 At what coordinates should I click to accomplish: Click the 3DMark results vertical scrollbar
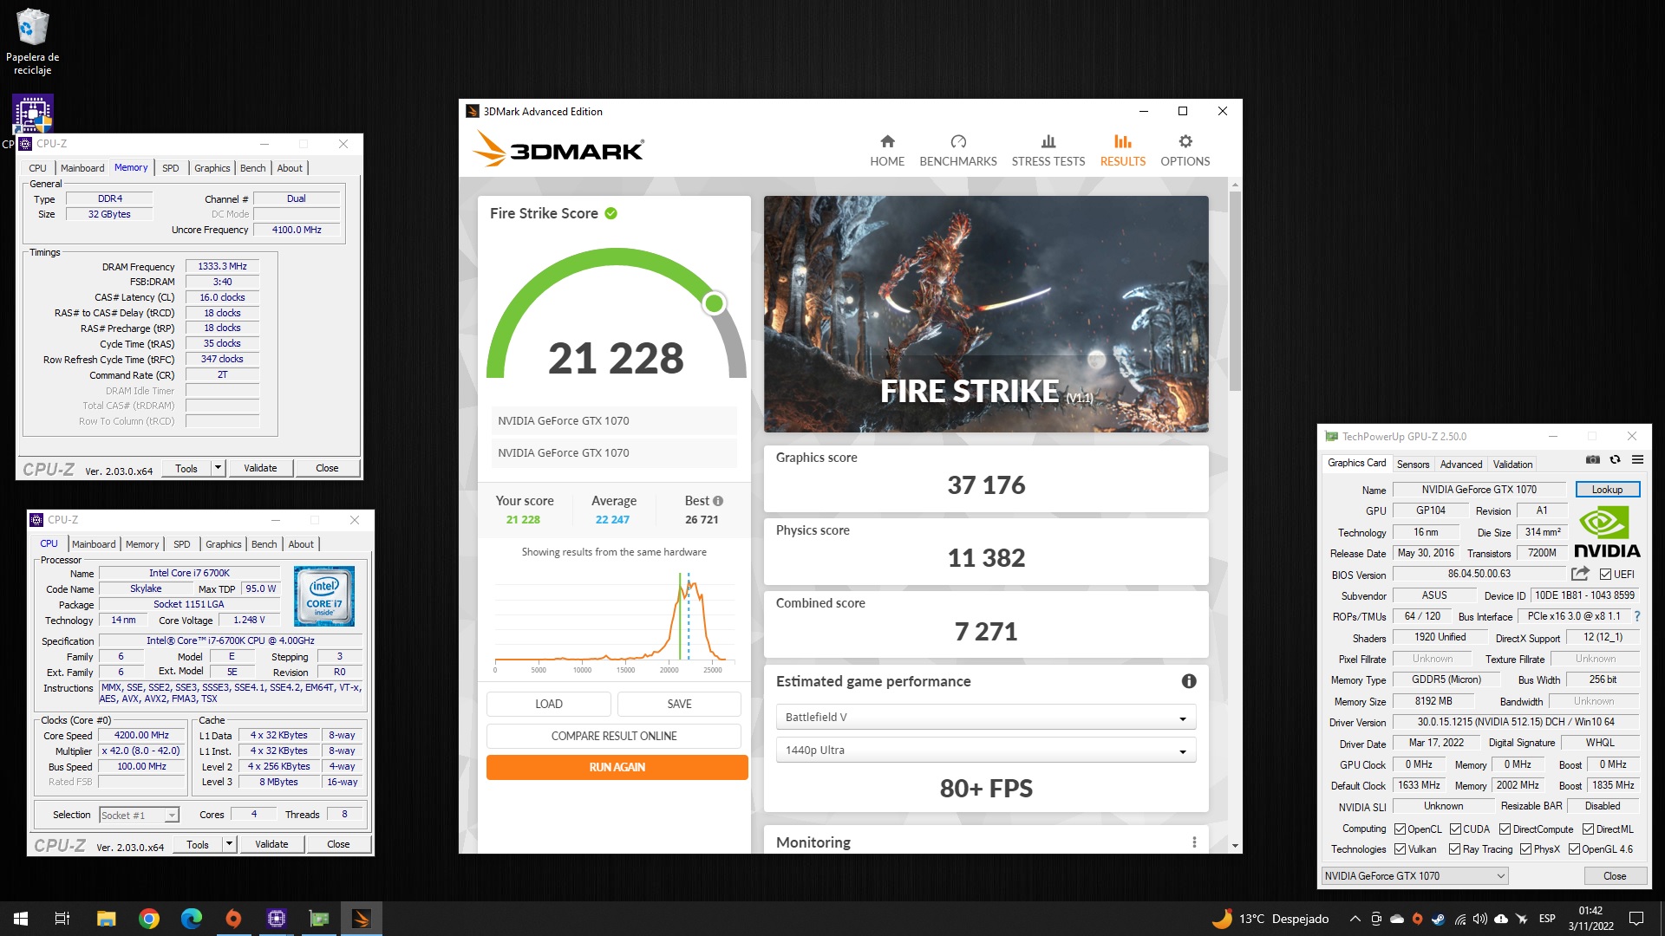1235,290
